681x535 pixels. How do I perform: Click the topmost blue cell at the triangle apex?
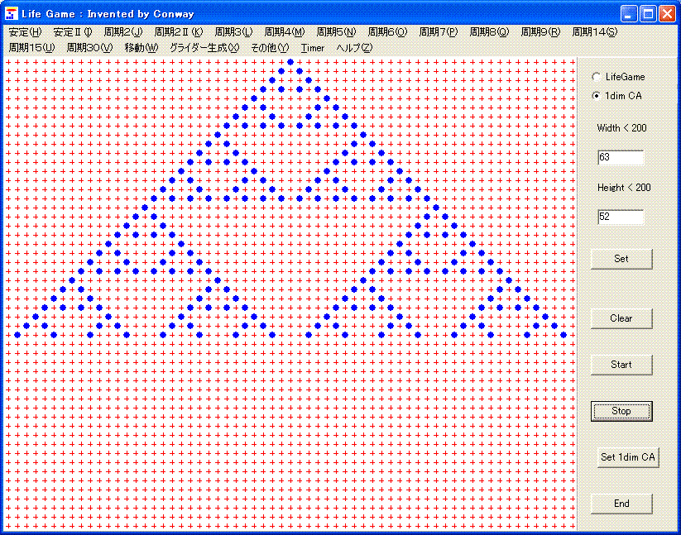coord(290,62)
